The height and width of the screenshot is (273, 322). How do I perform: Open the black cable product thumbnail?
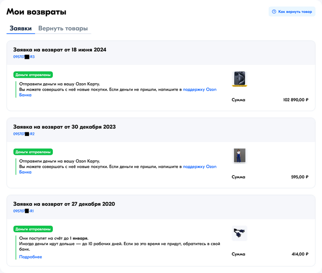tap(239, 233)
